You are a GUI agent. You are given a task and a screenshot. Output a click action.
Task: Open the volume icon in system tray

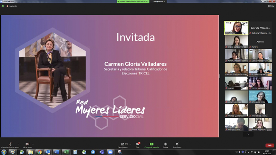(258, 152)
